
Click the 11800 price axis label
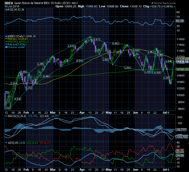[181, 39]
